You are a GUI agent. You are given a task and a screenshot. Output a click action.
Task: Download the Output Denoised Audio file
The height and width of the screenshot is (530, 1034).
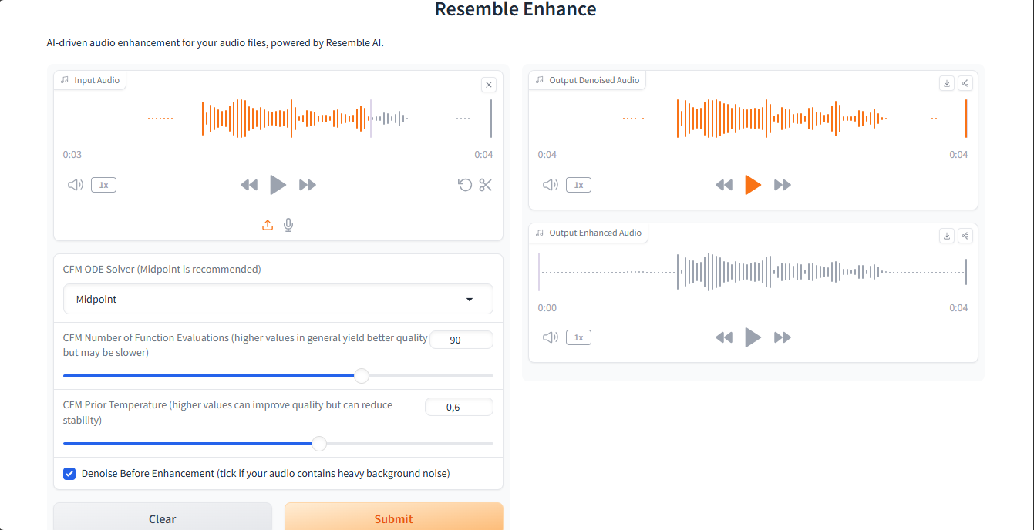click(x=947, y=83)
